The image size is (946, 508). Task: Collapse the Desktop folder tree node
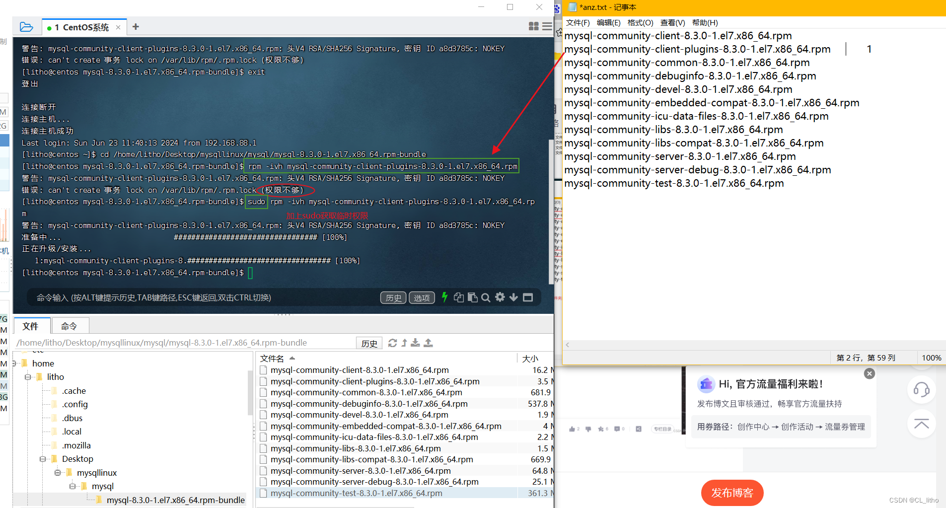click(x=43, y=459)
